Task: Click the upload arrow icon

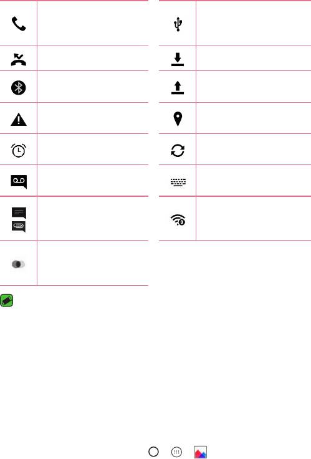Action: click(178, 88)
